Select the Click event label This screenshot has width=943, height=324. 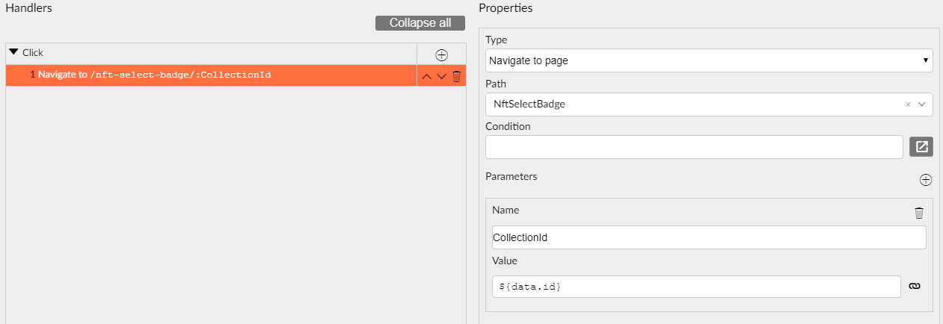(33, 53)
